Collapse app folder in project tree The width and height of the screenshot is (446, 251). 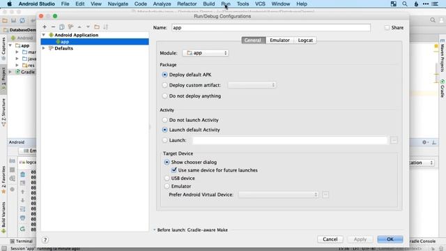[x=10, y=45]
